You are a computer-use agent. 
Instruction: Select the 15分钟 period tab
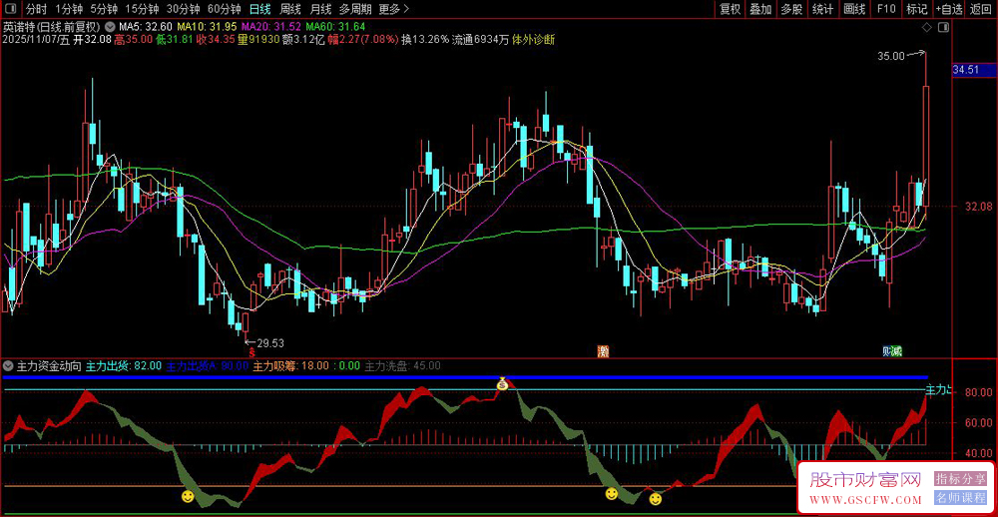[142, 9]
